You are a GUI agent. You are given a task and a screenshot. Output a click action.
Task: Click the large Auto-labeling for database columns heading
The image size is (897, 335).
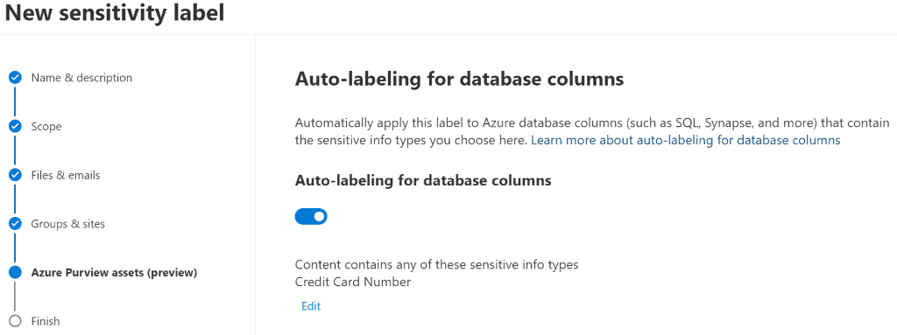[x=459, y=79]
